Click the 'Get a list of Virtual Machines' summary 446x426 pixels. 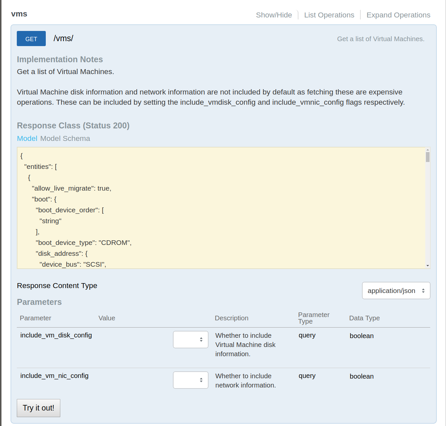(x=380, y=39)
